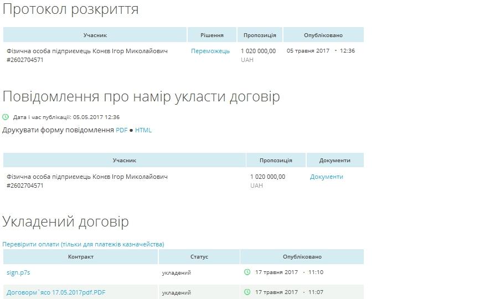
Task: Open the Переможець decision link
Action: pos(210,51)
